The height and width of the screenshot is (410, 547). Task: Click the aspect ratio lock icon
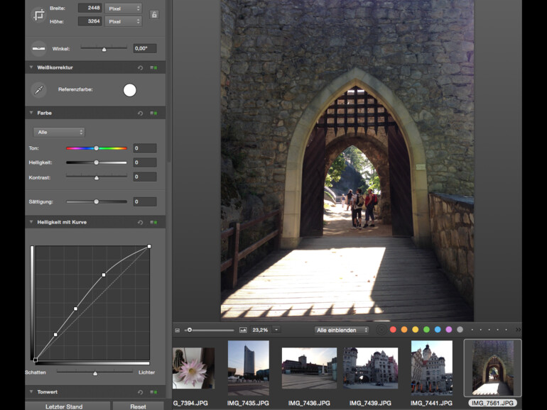[155, 14]
